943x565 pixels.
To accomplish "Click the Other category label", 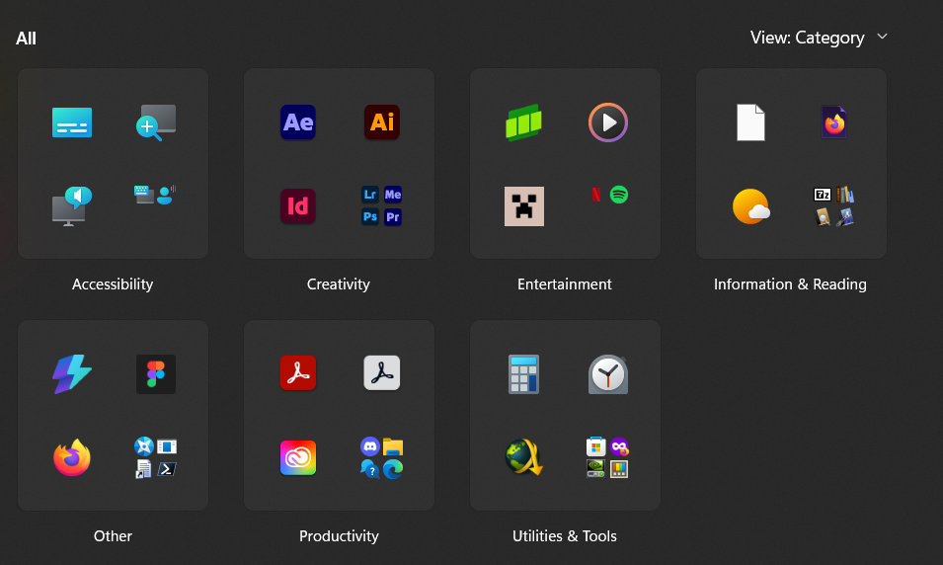I will (113, 536).
